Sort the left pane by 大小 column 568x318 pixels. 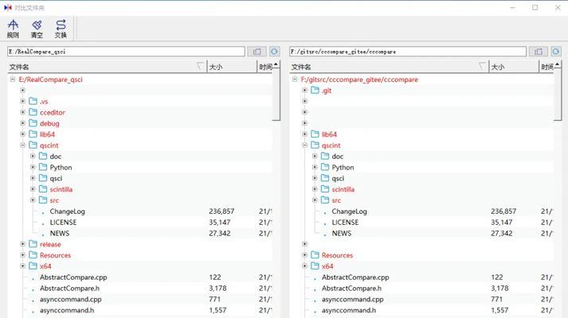(x=232, y=67)
